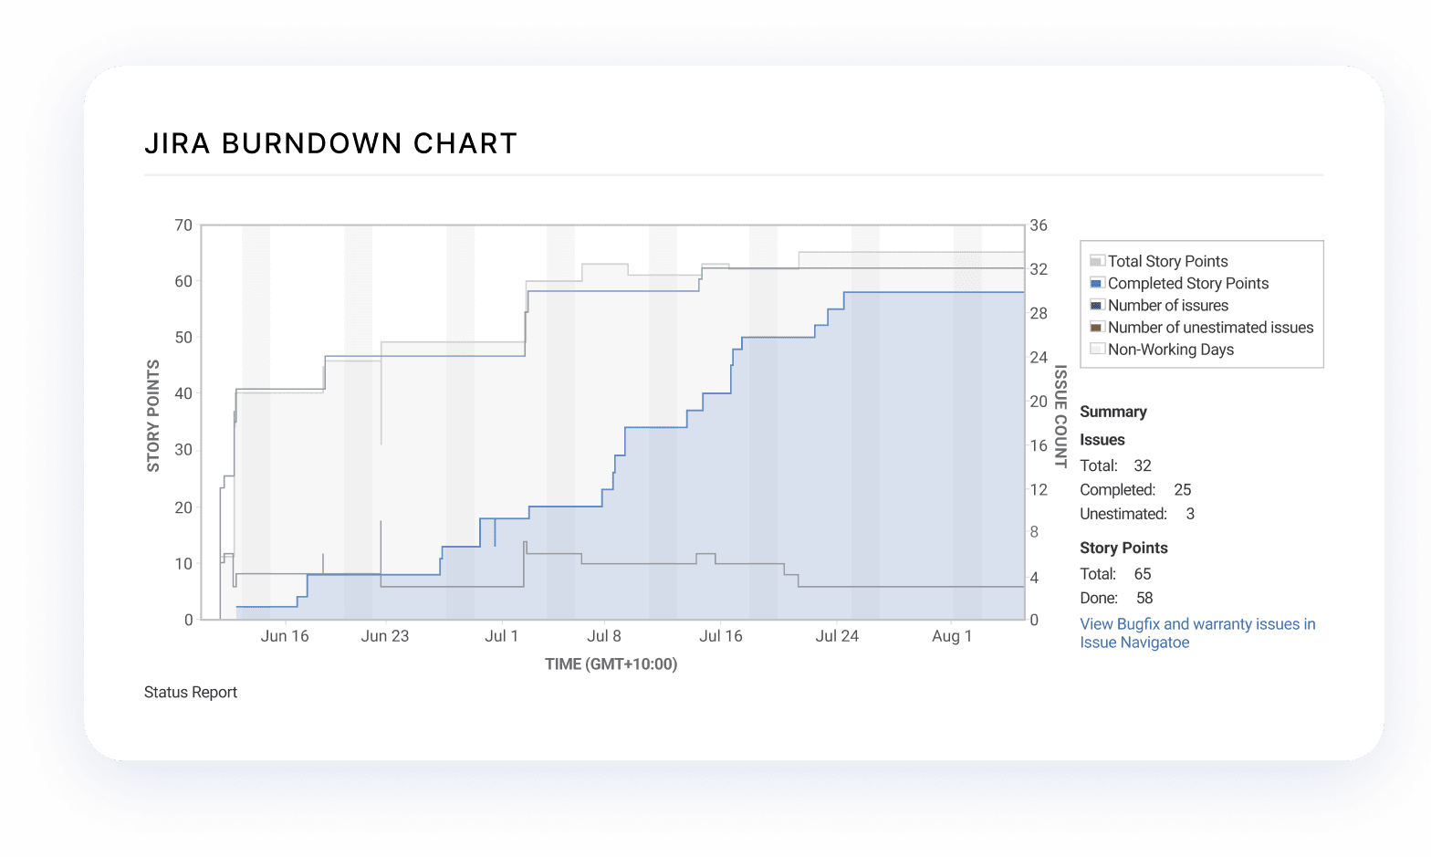This screenshot has width=1431, height=857.
Task: Click the 28 issue count tick label
Action: tap(1039, 314)
